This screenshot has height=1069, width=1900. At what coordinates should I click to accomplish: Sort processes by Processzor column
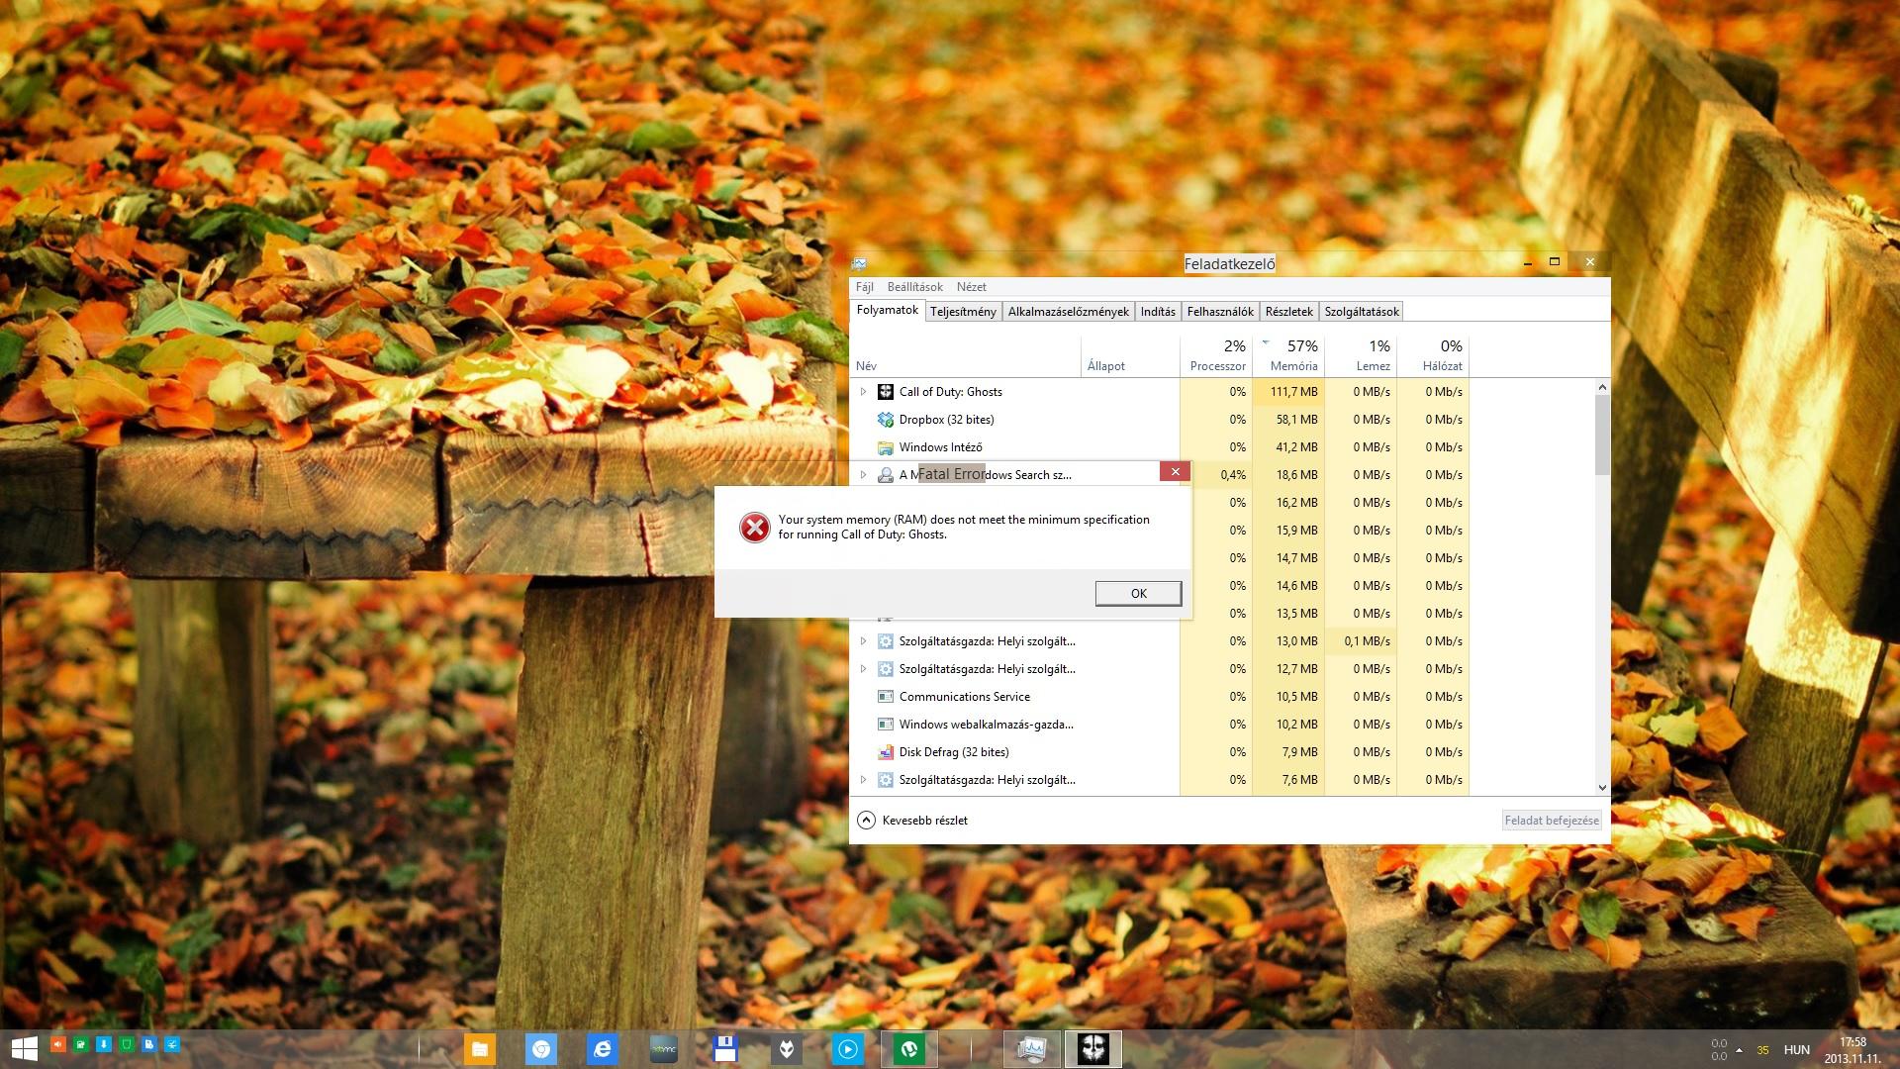click(x=1216, y=356)
